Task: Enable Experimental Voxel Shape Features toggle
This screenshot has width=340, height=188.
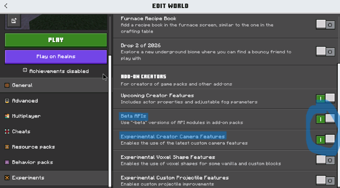Action: 325,160
